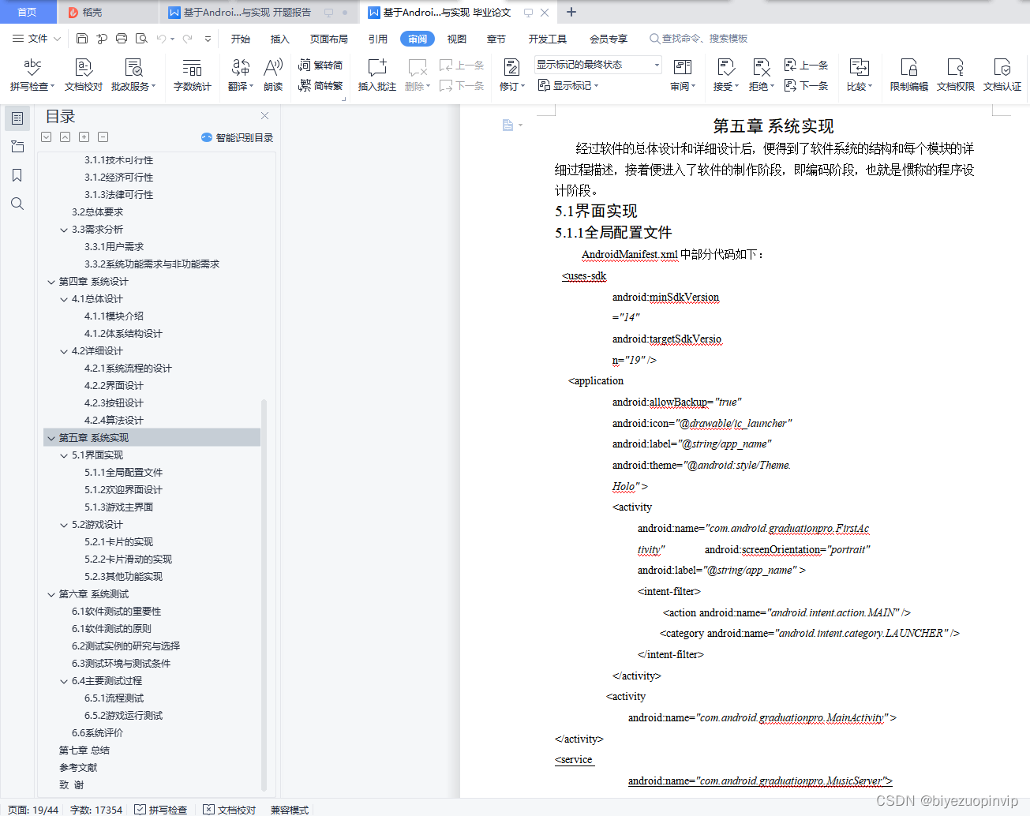Switch to the 视图 ribbon tab
This screenshot has height=816, width=1030.
tap(457, 39)
